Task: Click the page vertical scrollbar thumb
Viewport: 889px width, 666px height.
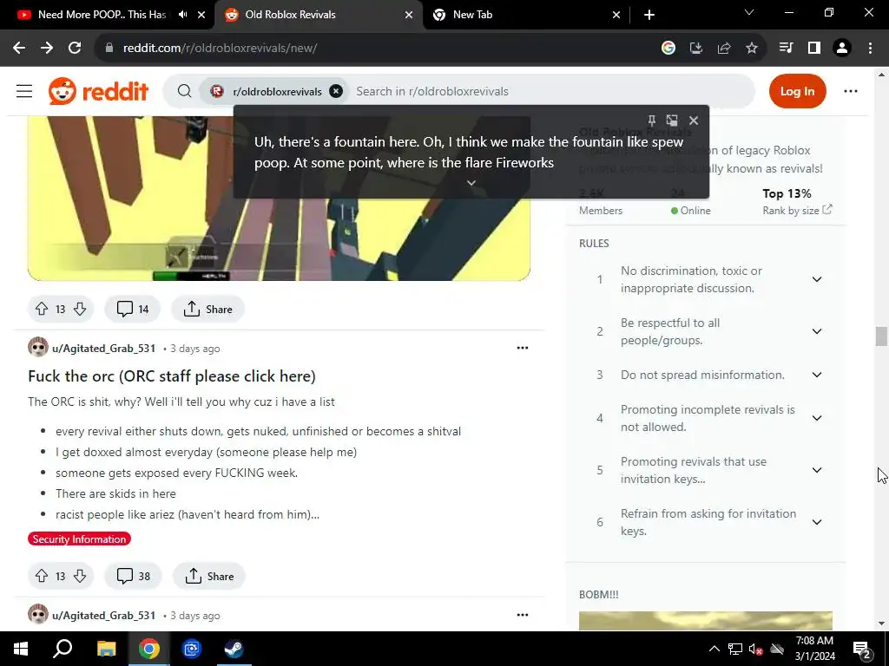Action: pyautogui.click(x=881, y=336)
